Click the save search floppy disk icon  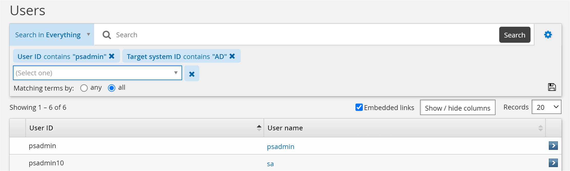552,87
